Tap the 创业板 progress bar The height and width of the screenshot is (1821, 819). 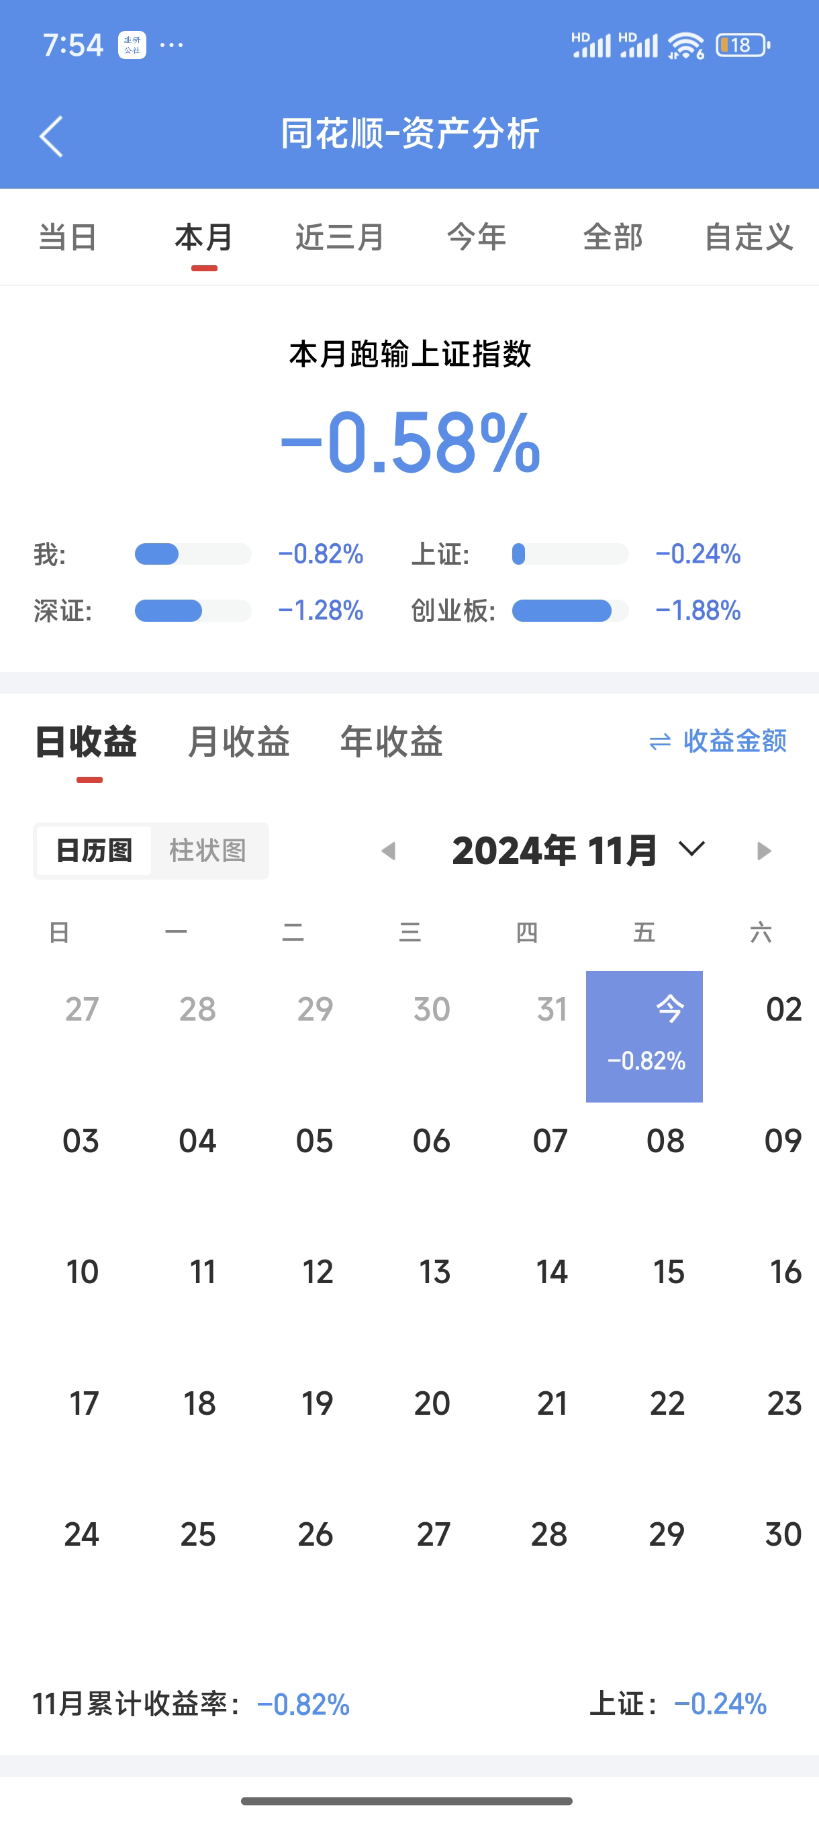click(570, 611)
